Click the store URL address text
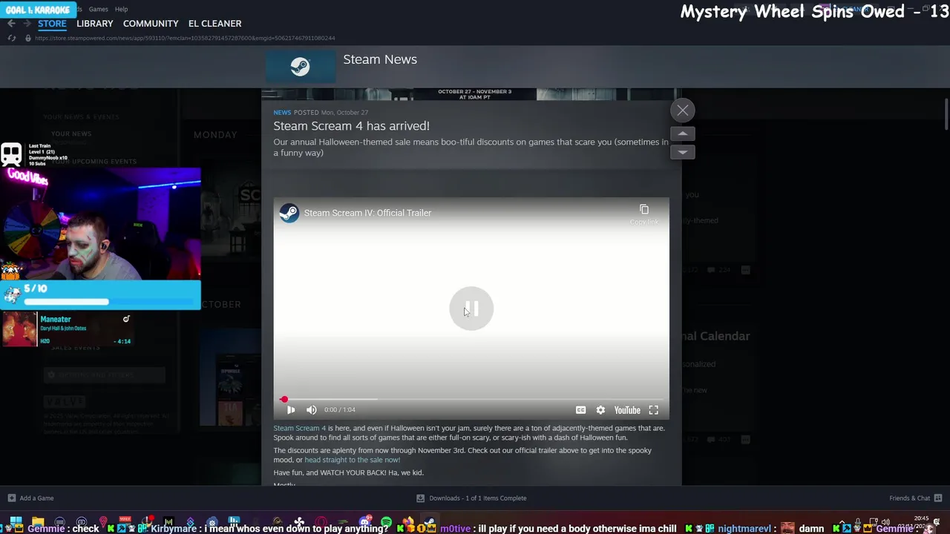Screen dimensions: 950x534 [x=185, y=38]
